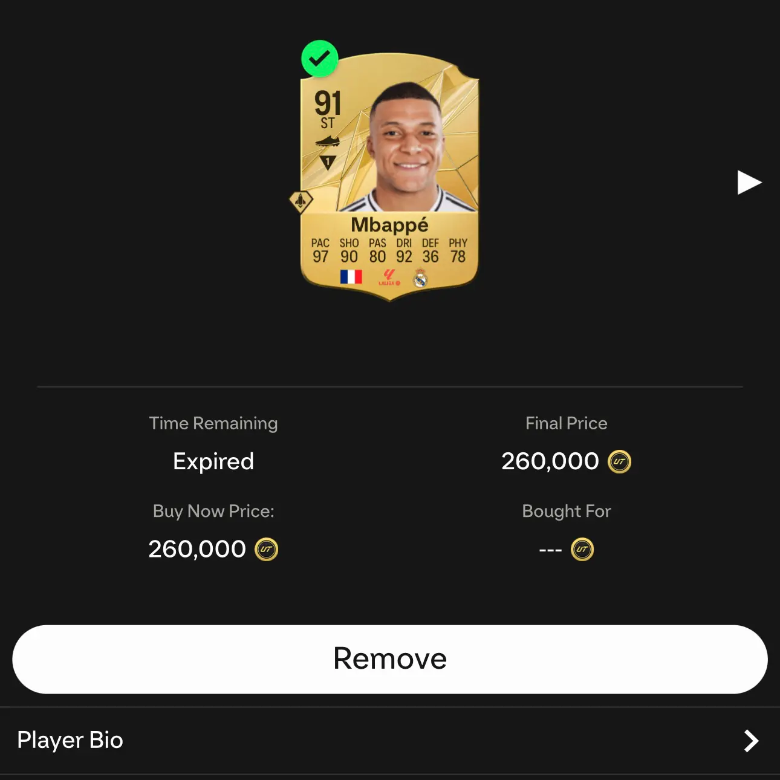780x780 pixels.
Task: Click the Real Madrid club crest
Action: click(420, 278)
